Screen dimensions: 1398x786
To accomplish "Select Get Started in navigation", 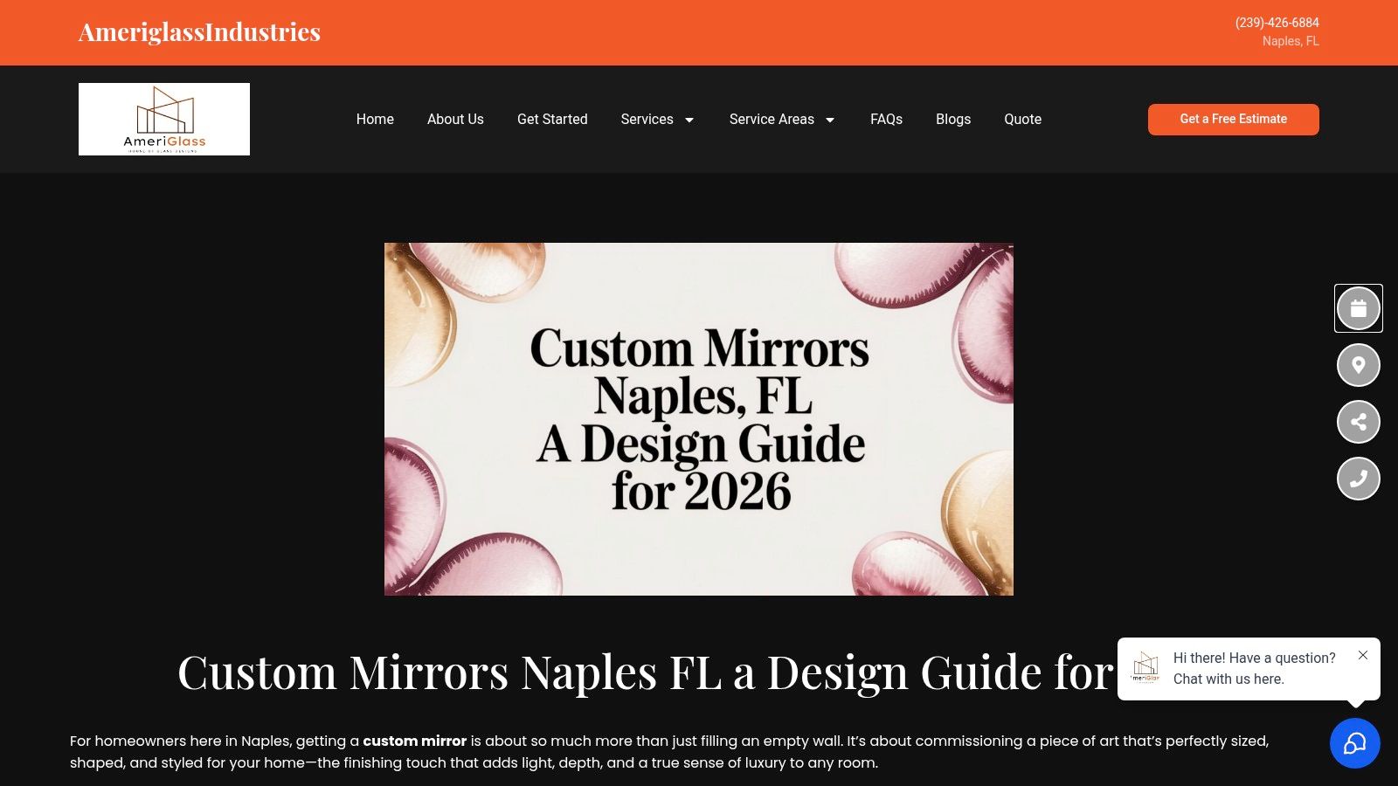I will click(x=552, y=120).
